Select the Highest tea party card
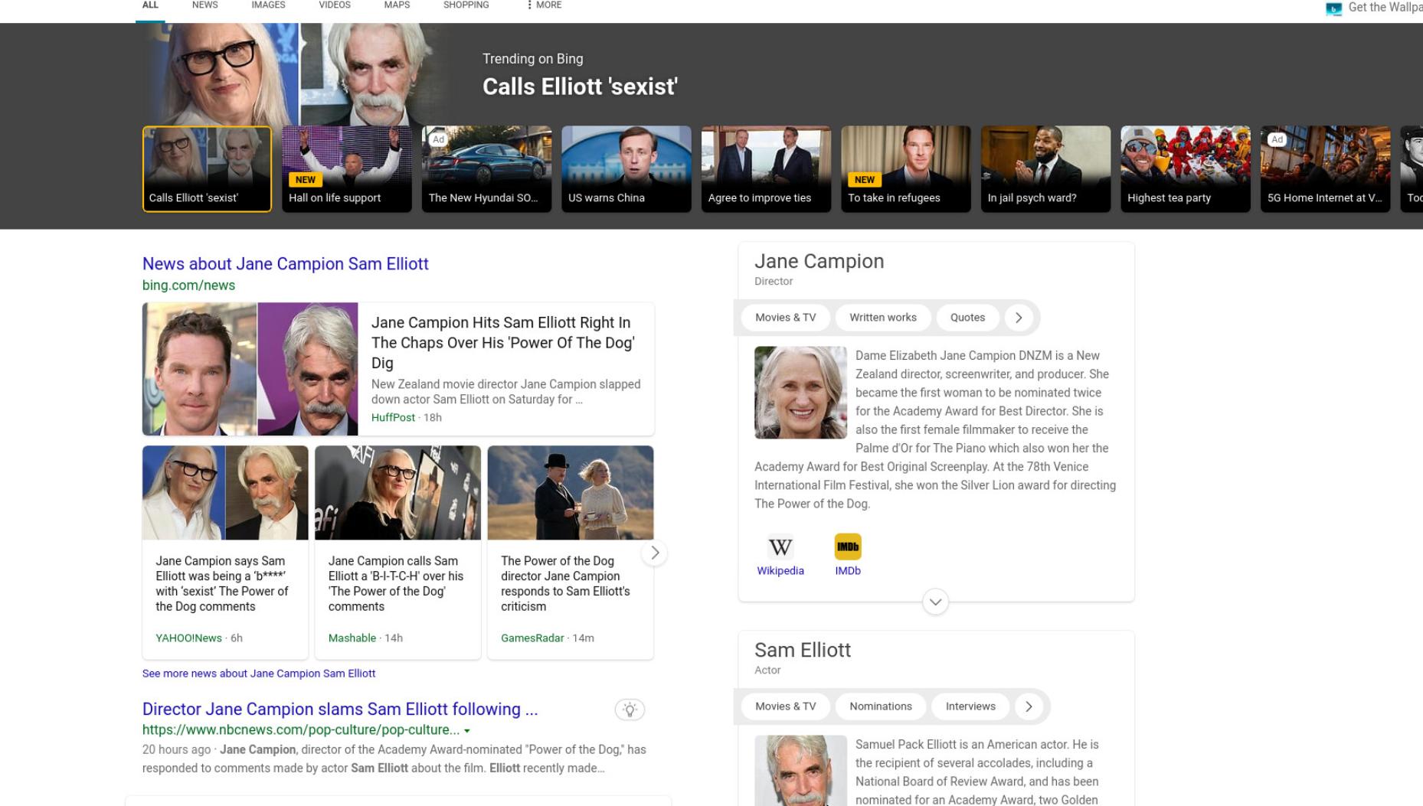The width and height of the screenshot is (1423, 806). (x=1186, y=169)
